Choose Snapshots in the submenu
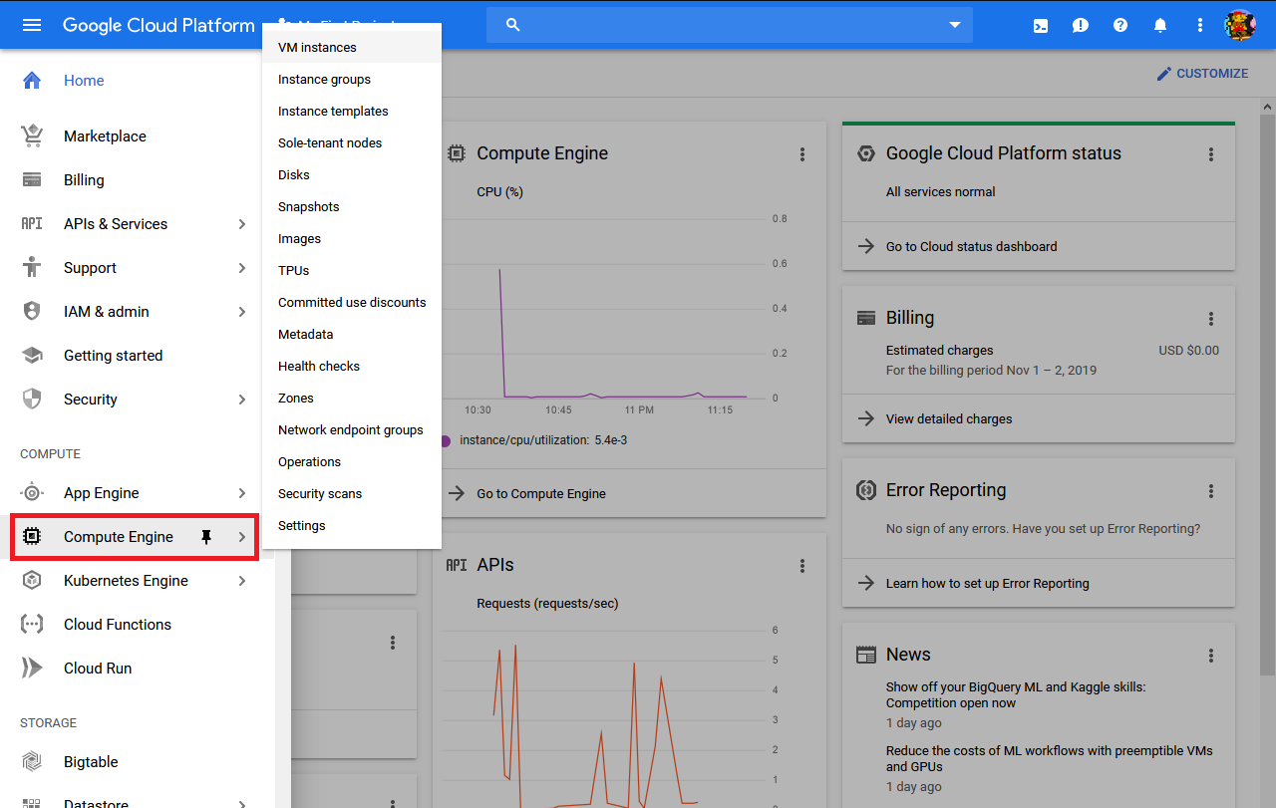Image resolution: width=1276 pixels, height=808 pixels. click(x=352, y=206)
